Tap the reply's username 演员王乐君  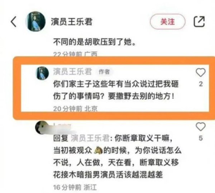[72, 72]
